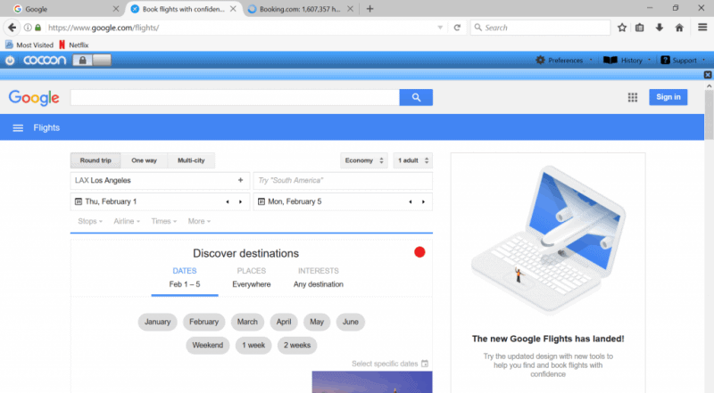Switch to the INTERESTS tab
714x393 pixels.
click(319, 278)
